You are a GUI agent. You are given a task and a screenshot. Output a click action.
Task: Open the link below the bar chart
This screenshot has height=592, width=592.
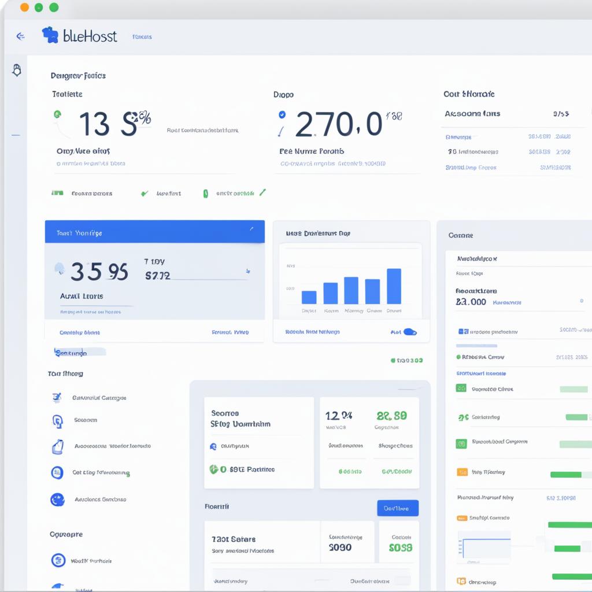pyautogui.click(x=312, y=332)
